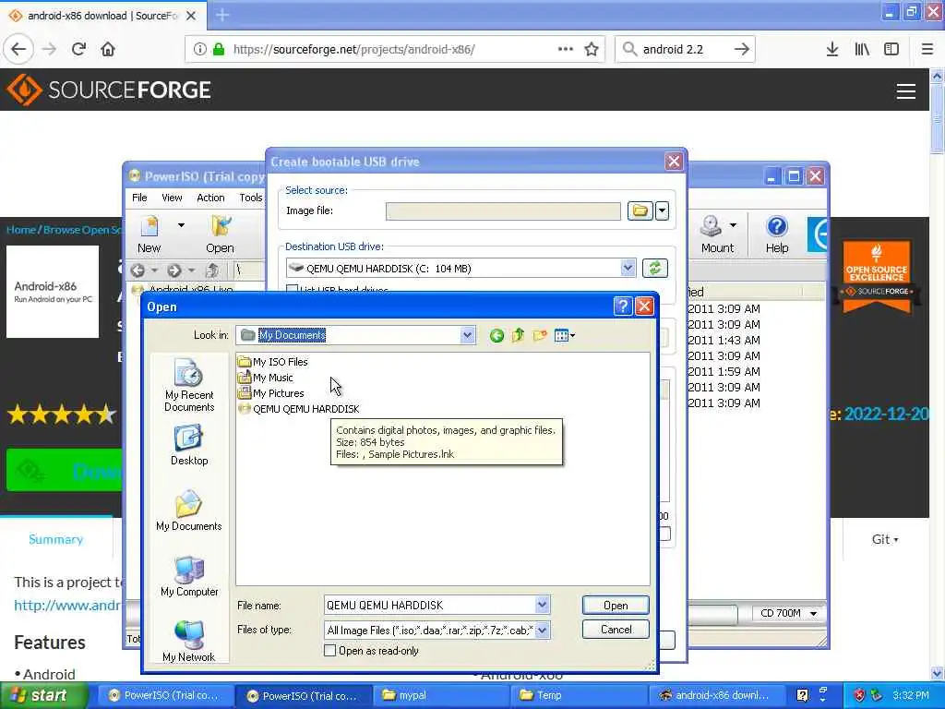Select My Documents in the places bar
945x709 pixels.
pos(188,511)
